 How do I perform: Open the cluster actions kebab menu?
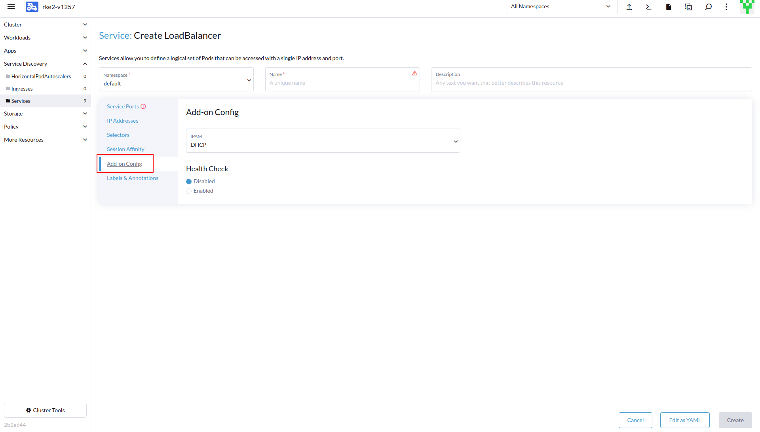coord(726,7)
